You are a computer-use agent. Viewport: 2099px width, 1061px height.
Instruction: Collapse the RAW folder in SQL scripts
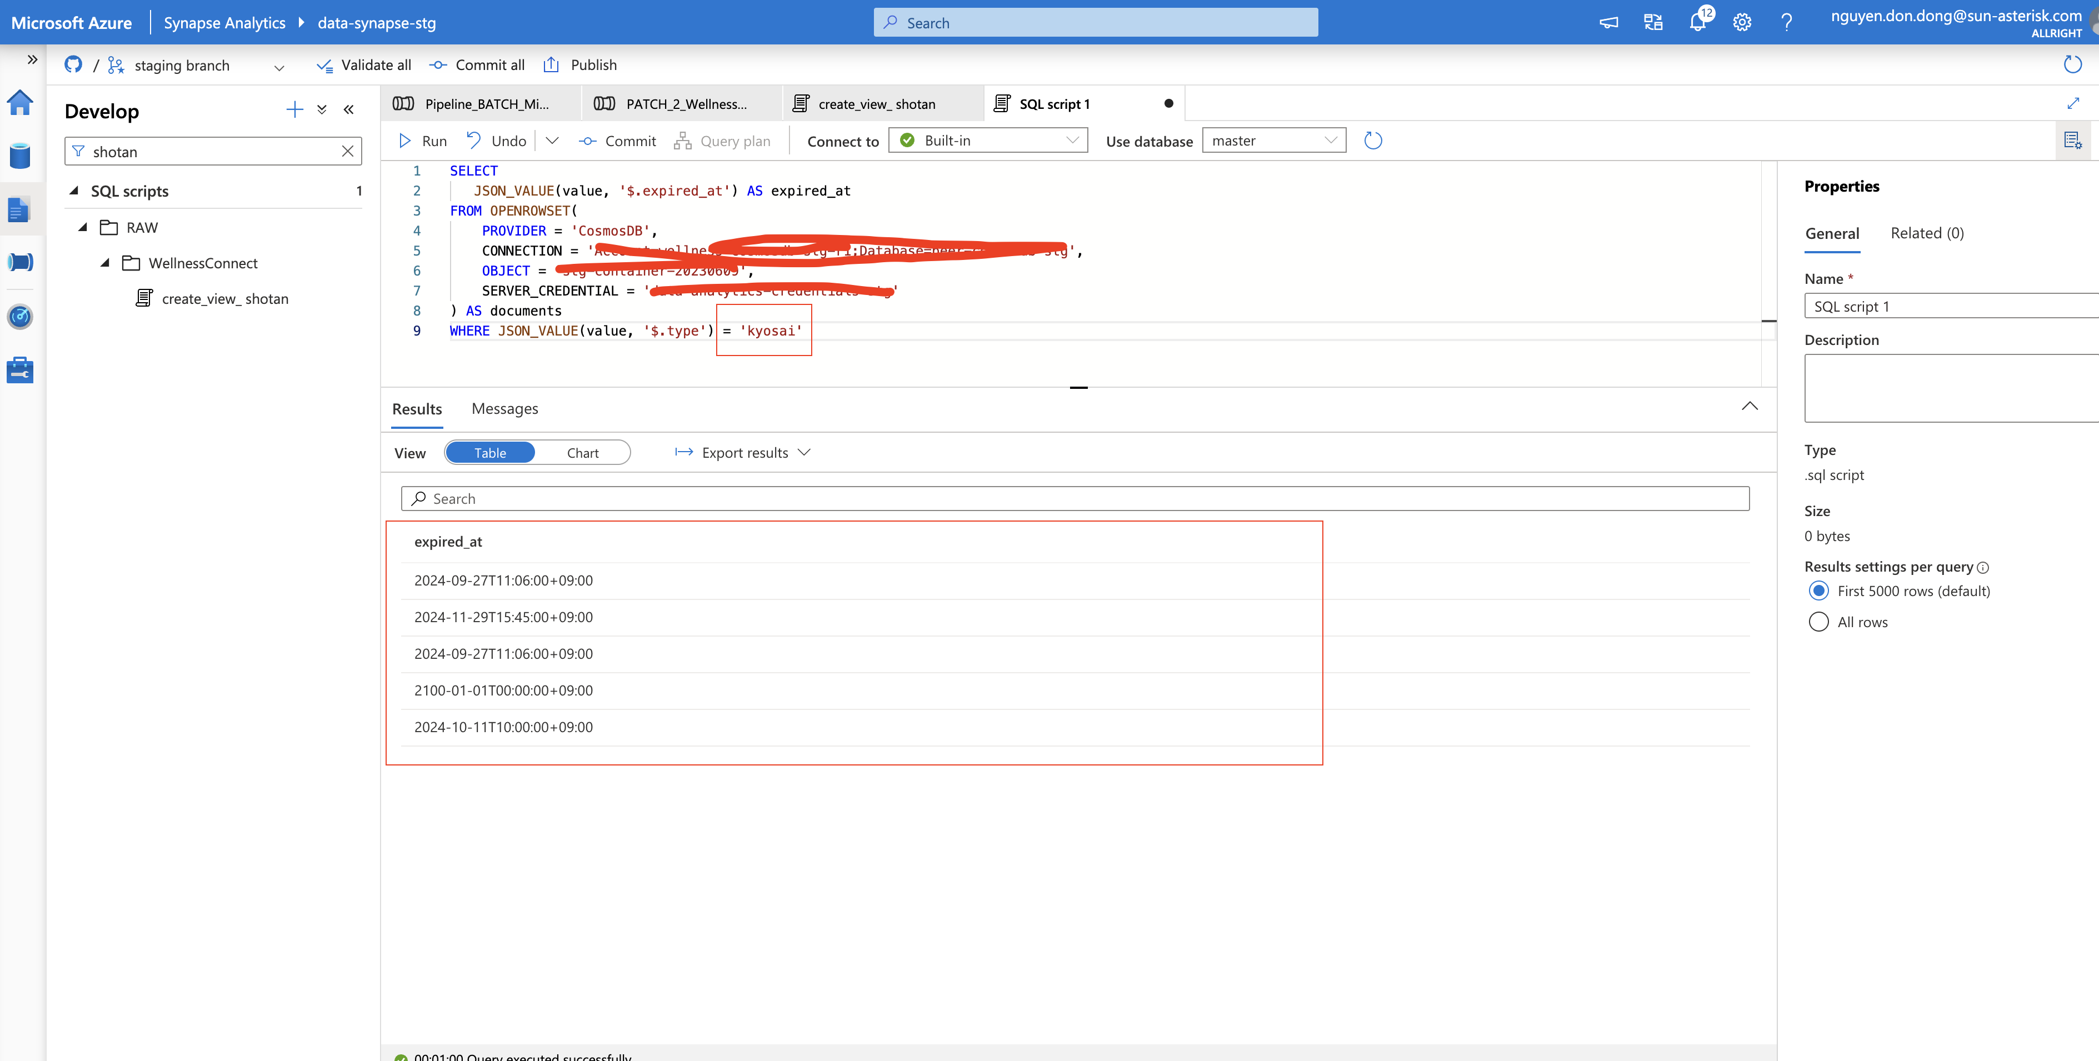(x=82, y=227)
